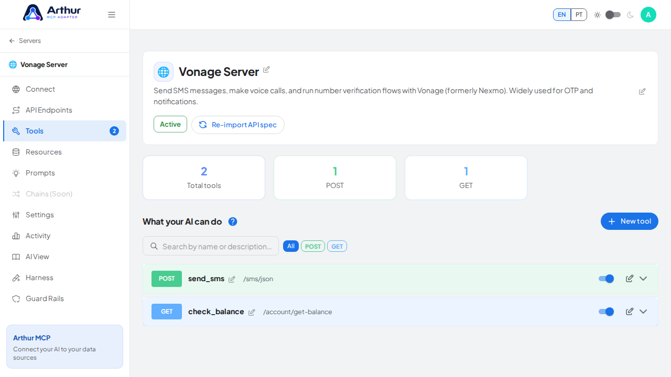Collapse sidebar with the hamburger menu icon

(112, 15)
